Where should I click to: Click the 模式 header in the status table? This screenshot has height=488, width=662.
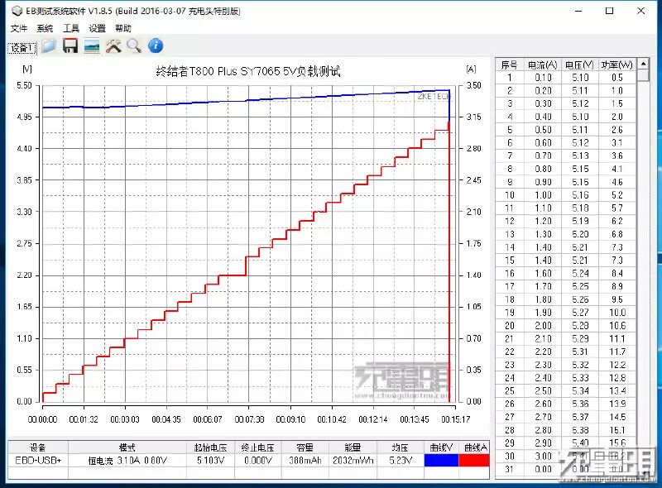[127, 447]
